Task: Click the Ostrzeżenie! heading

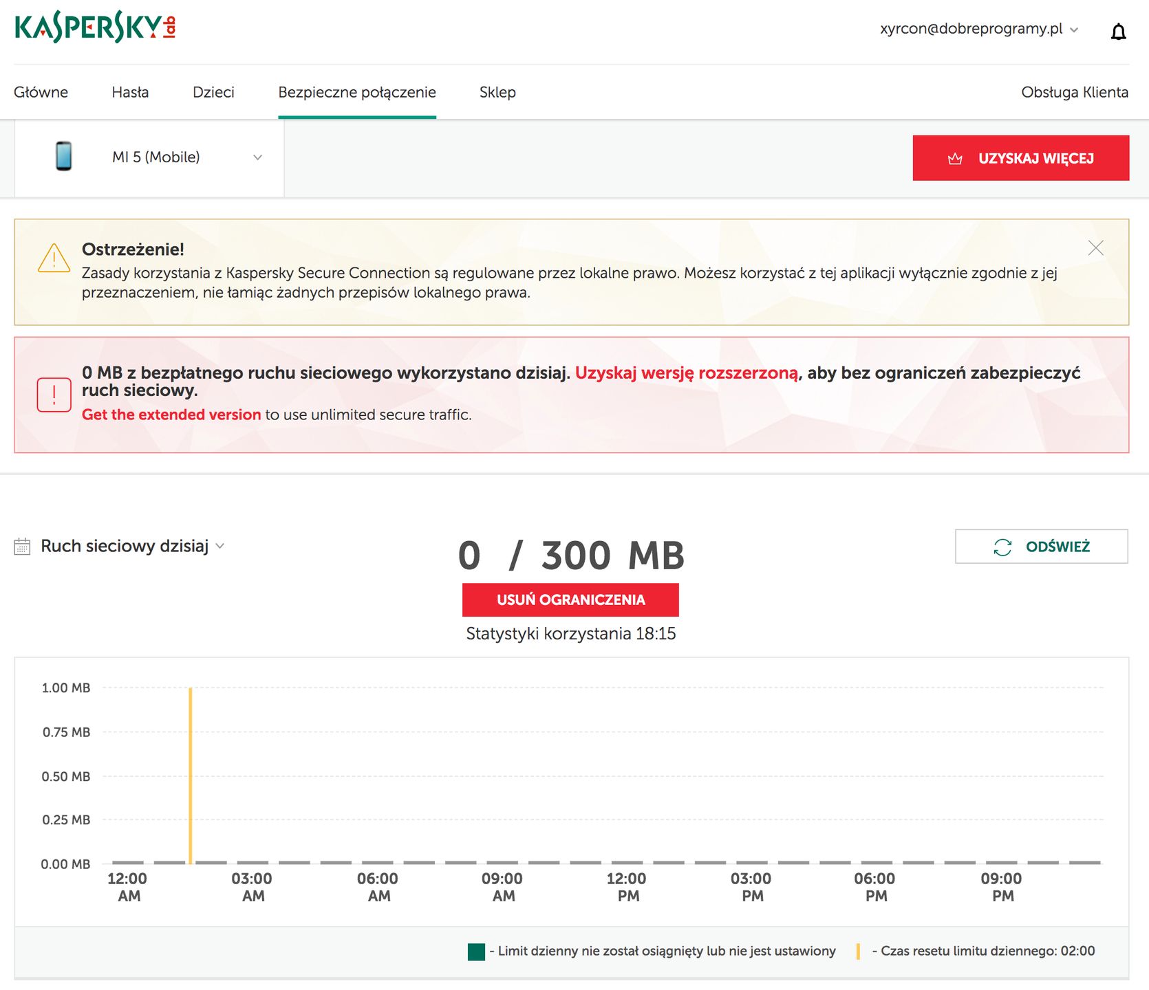Action: coord(133,249)
